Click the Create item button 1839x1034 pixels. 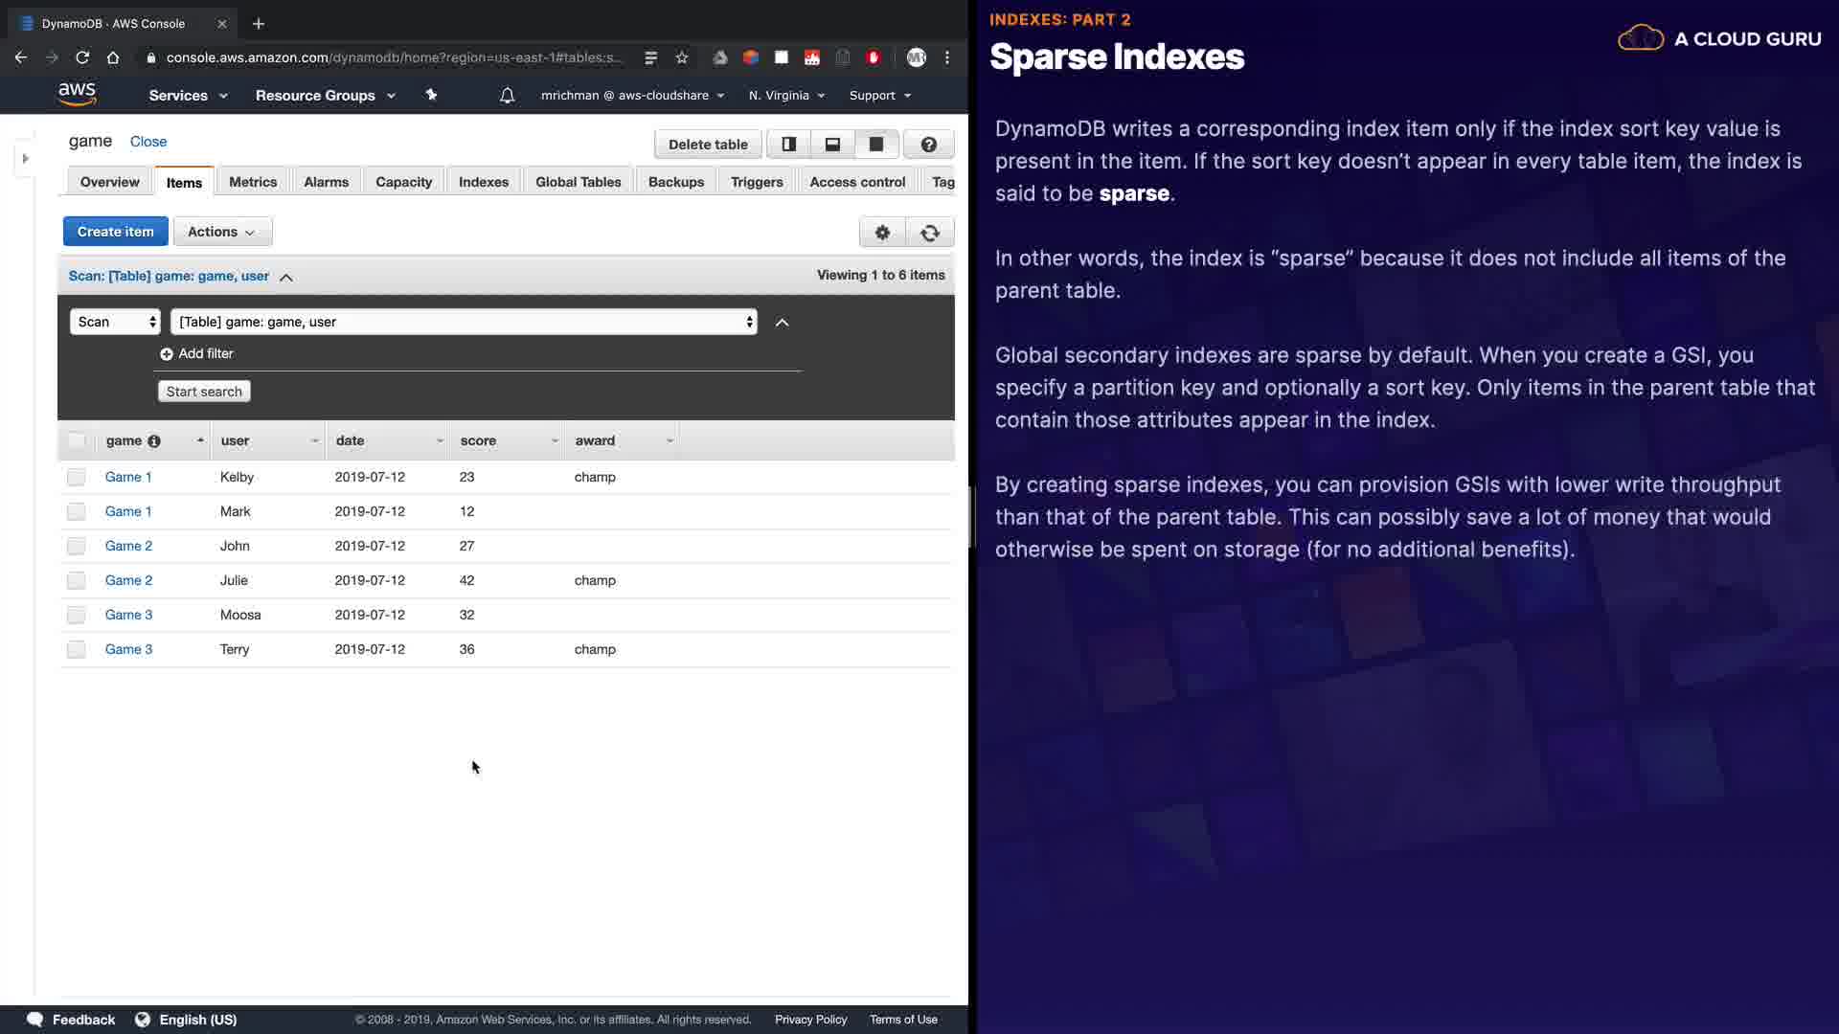pyautogui.click(x=115, y=232)
